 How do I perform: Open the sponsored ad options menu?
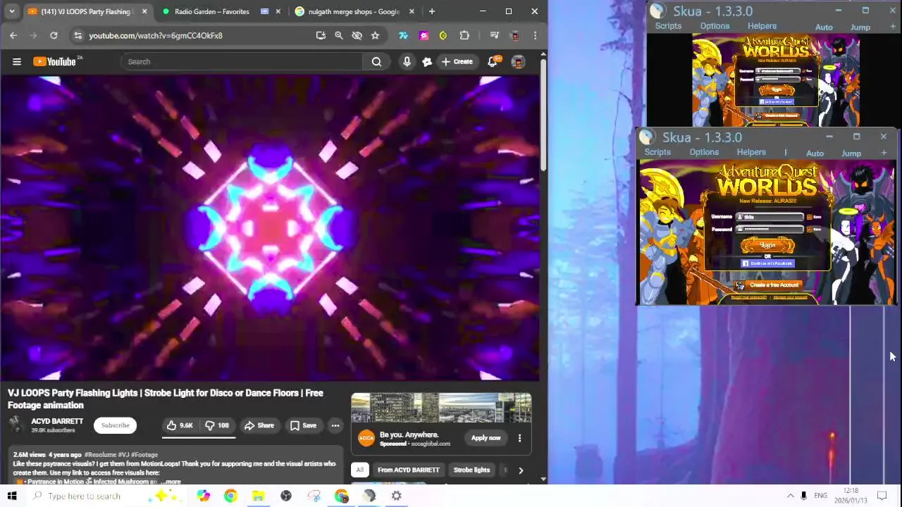coord(519,438)
